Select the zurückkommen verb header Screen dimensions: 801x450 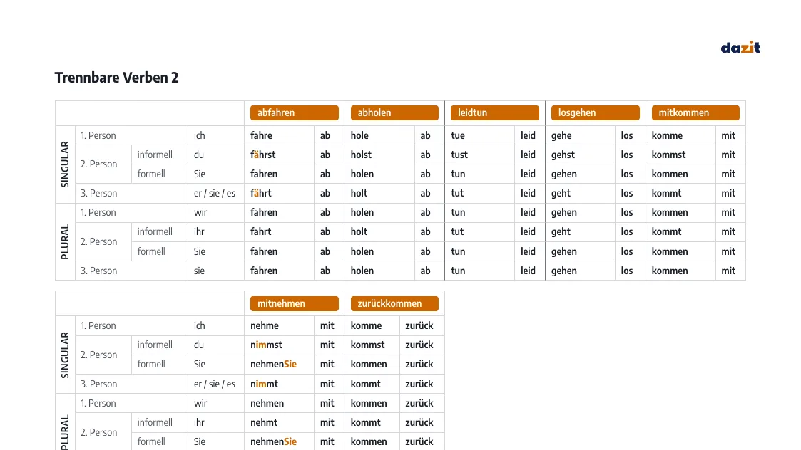tap(394, 303)
